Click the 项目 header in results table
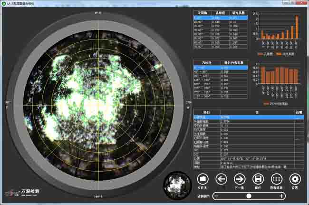The width and height of the screenshot is (309, 205). [x=207, y=112]
